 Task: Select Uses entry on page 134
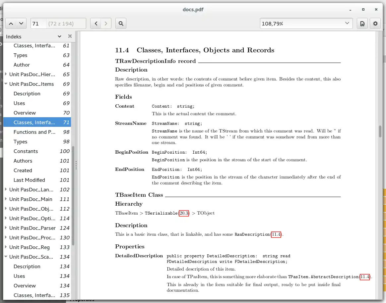37,276
